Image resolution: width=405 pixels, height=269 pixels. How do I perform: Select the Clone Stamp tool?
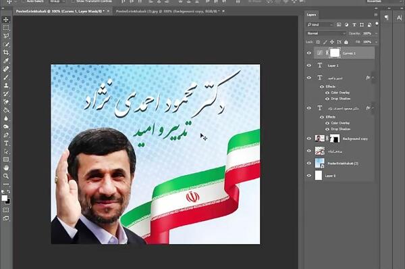(6, 85)
